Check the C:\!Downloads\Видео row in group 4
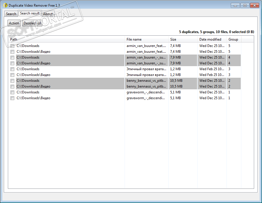Image resolution: width=262 pixels, height=203 pixels. click(x=12, y=64)
